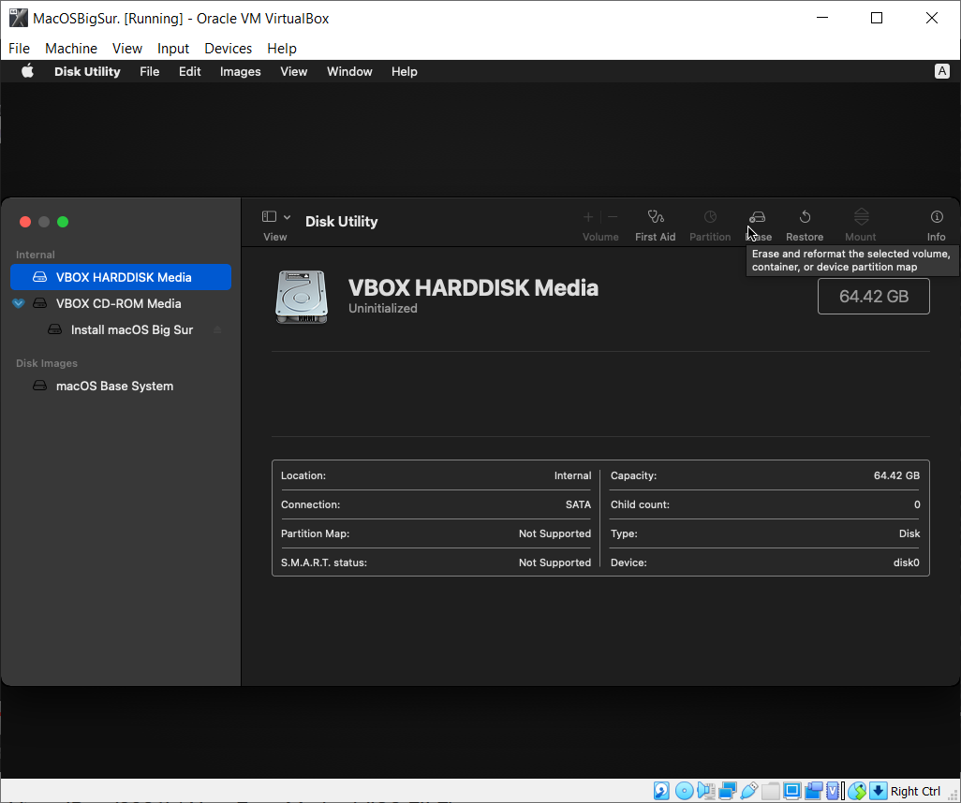Open the Disk Utility app menu
The height and width of the screenshot is (803, 961).
point(87,71)
